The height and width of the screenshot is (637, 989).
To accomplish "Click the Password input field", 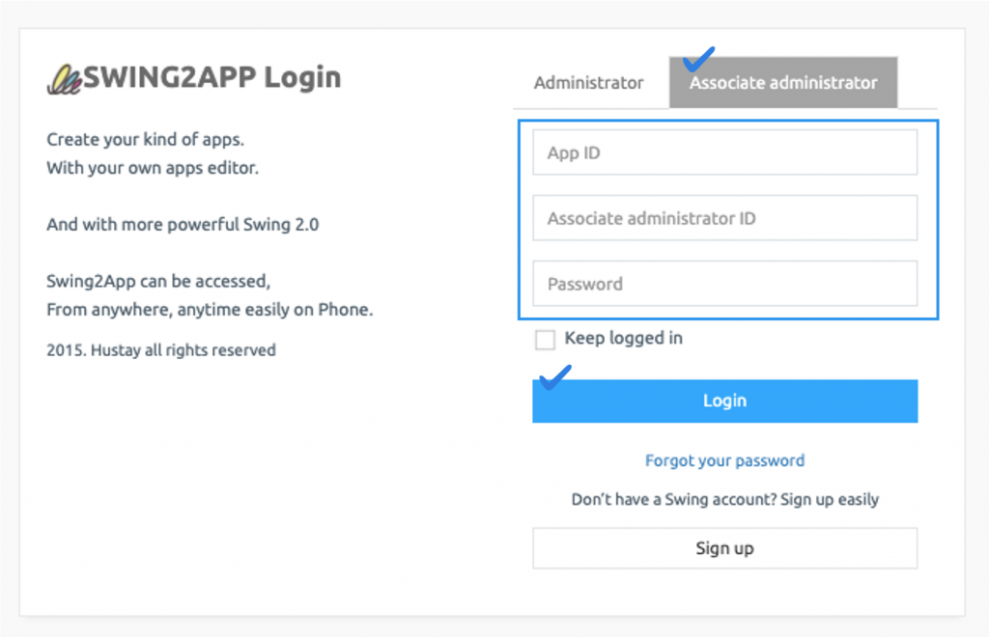I will tap(724, 284).
